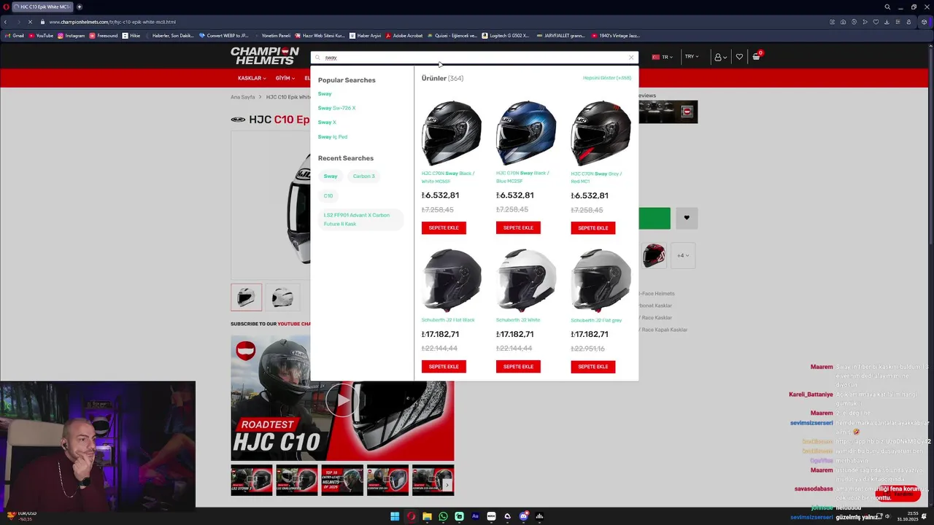Open Schuberth J2 White helmet image
Viewport: 934px width, 525px height.
[526, 281]
